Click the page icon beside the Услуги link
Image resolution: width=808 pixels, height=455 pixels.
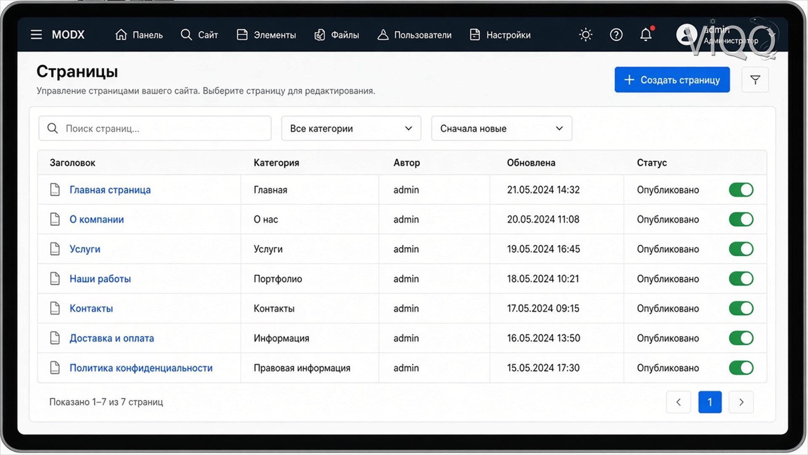(55, 249)
